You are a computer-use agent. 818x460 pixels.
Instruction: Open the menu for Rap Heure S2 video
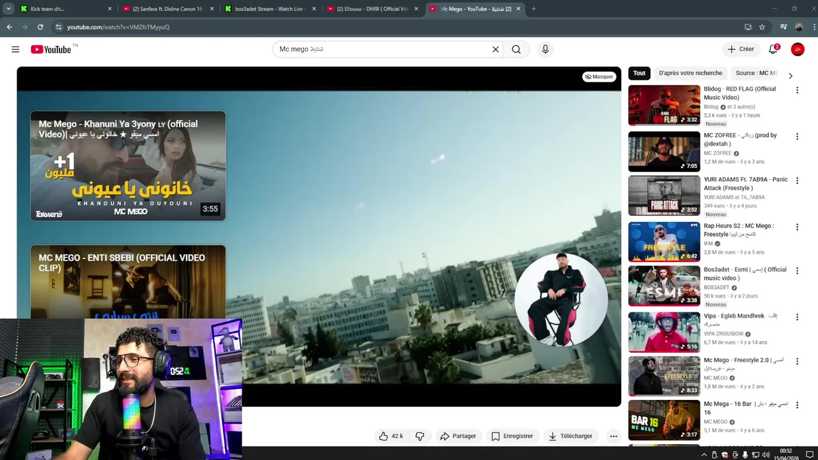coord(797,227)
